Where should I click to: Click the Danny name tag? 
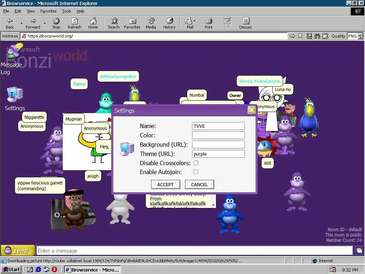[79, 84]
